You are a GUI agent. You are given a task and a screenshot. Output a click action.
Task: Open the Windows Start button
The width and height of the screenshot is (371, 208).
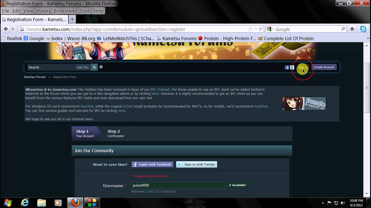(x=8, y=203)
